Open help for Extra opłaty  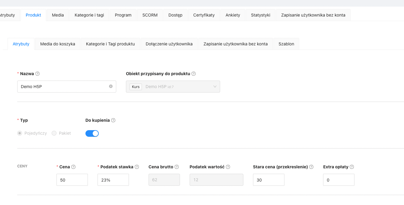[x=352, y=167]
